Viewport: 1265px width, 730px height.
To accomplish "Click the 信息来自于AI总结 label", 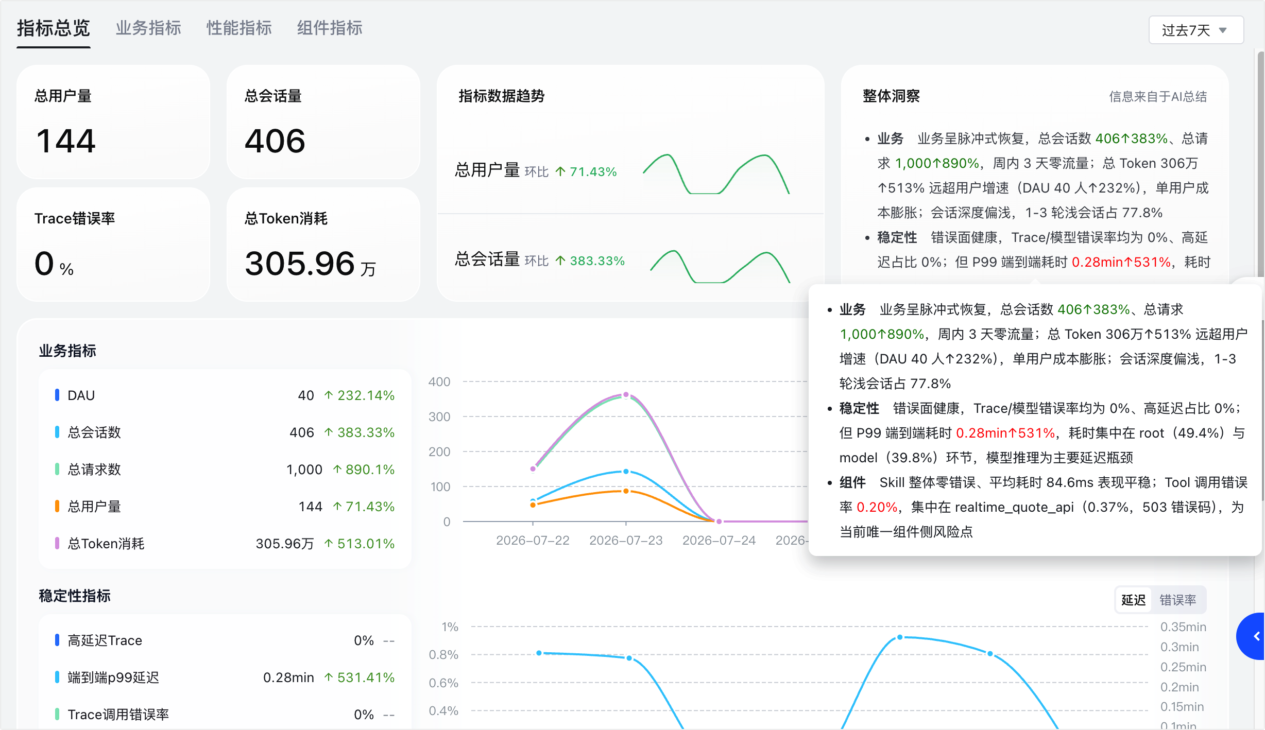I will click(x=1158, y=97).
